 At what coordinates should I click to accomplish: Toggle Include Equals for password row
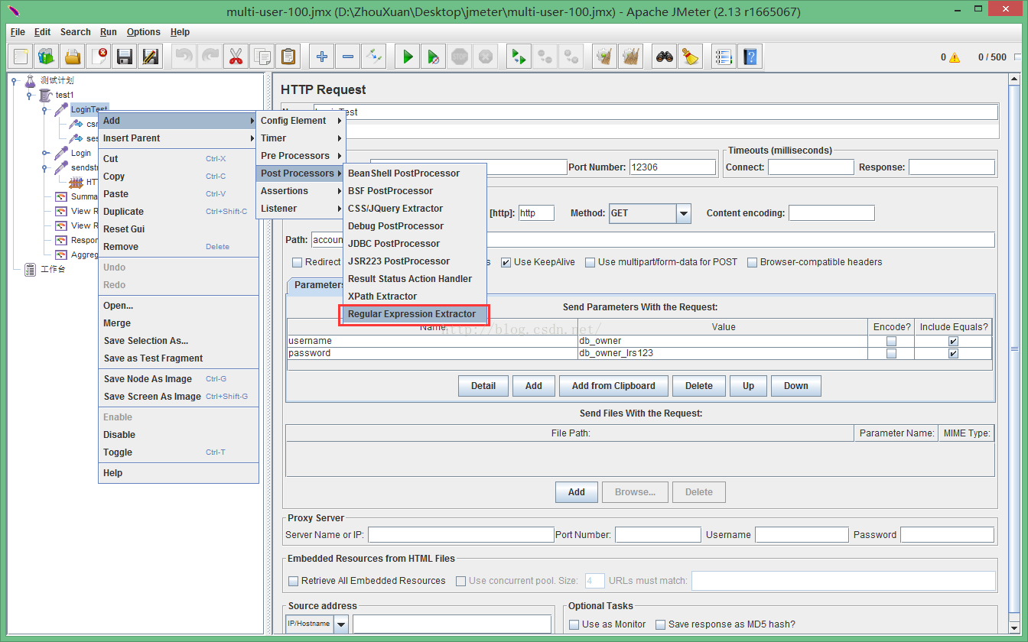tap(953, 354)
